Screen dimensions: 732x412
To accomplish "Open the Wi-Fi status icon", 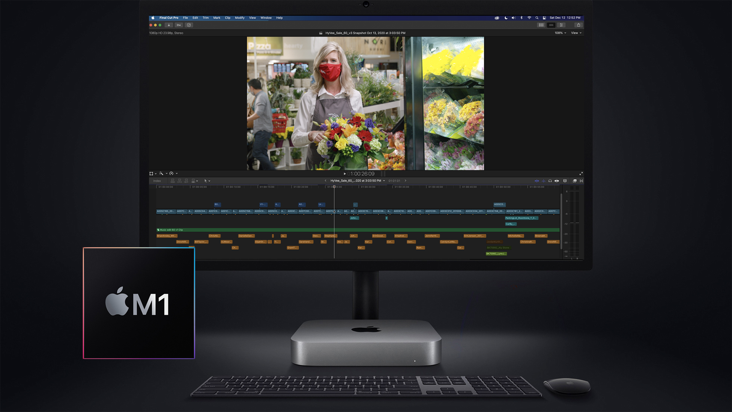I will [x=529, y=18].
